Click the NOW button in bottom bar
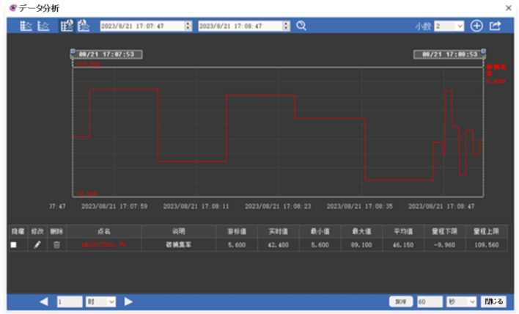The height and width of the screenshot is (314, 519). (401, 302)
